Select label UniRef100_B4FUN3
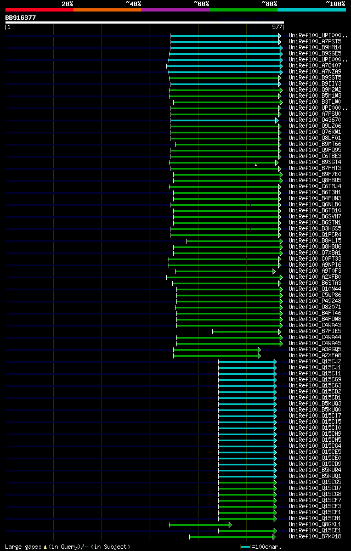 click(315, 198)
